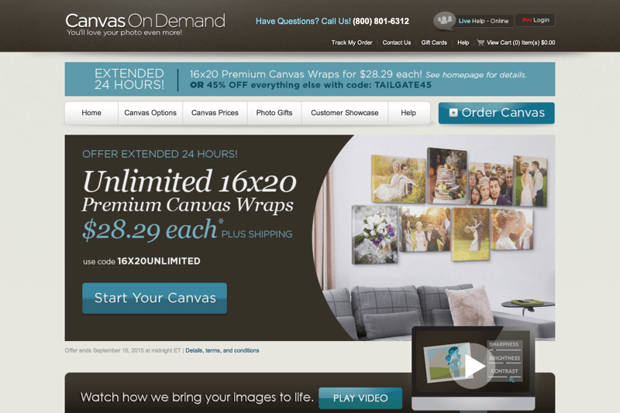The image size is (620, 413).
Task: Open the Contact Us link
Action: tap(397, 43)
